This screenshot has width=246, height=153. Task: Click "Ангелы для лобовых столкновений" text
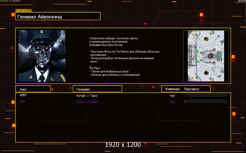coord(115,75)
